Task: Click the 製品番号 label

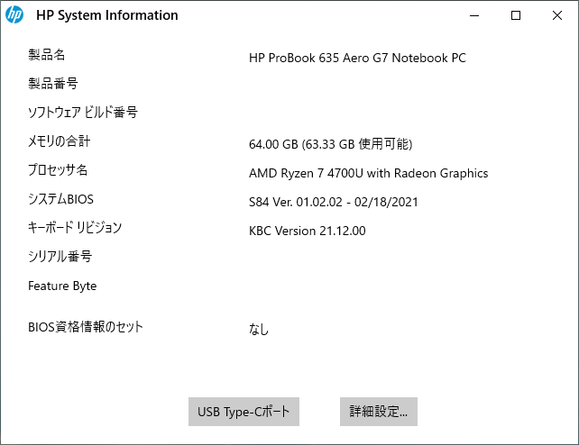Action: [53, 84]
